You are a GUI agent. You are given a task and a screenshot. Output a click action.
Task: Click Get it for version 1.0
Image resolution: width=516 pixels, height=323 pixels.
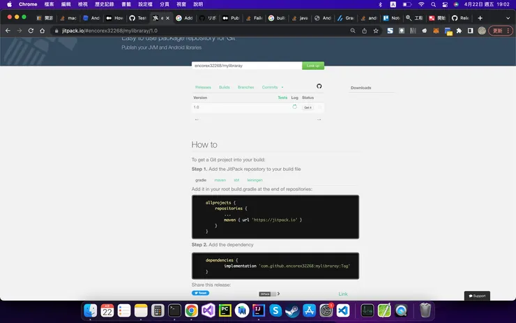(x=308, y=107)
